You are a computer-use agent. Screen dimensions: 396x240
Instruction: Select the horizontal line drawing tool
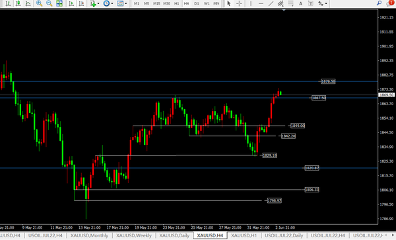pos(261,3)
